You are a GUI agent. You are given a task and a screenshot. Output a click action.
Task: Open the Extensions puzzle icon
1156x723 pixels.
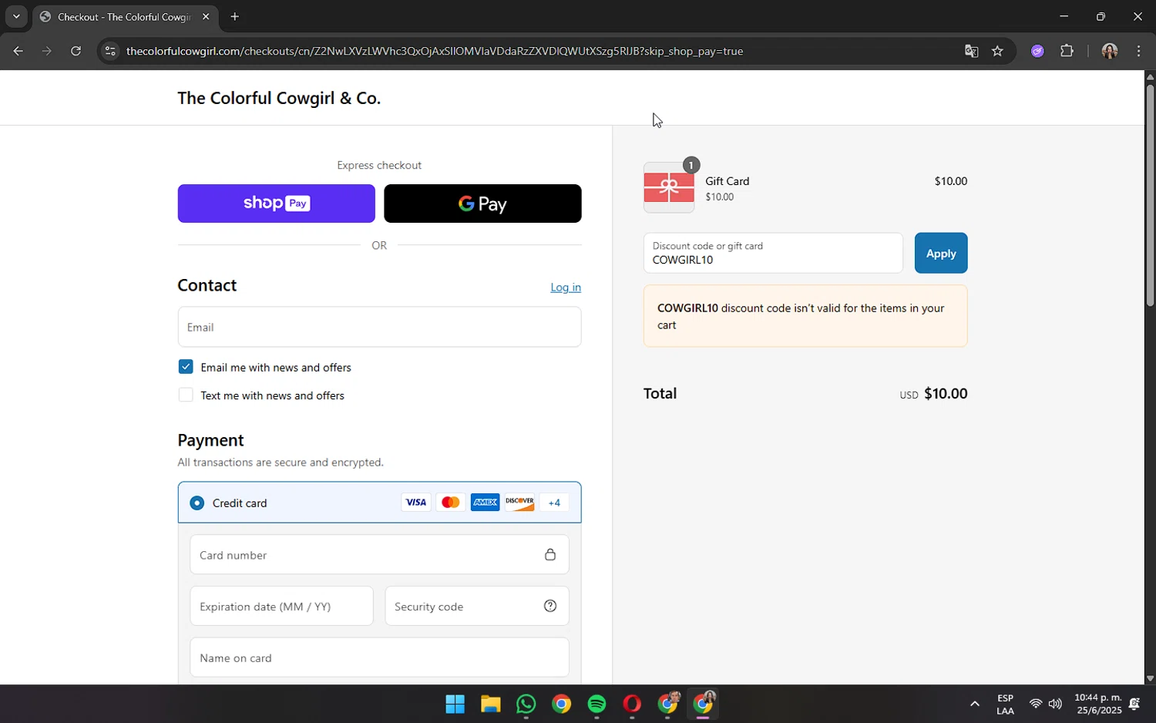[x=1067, y=51]
